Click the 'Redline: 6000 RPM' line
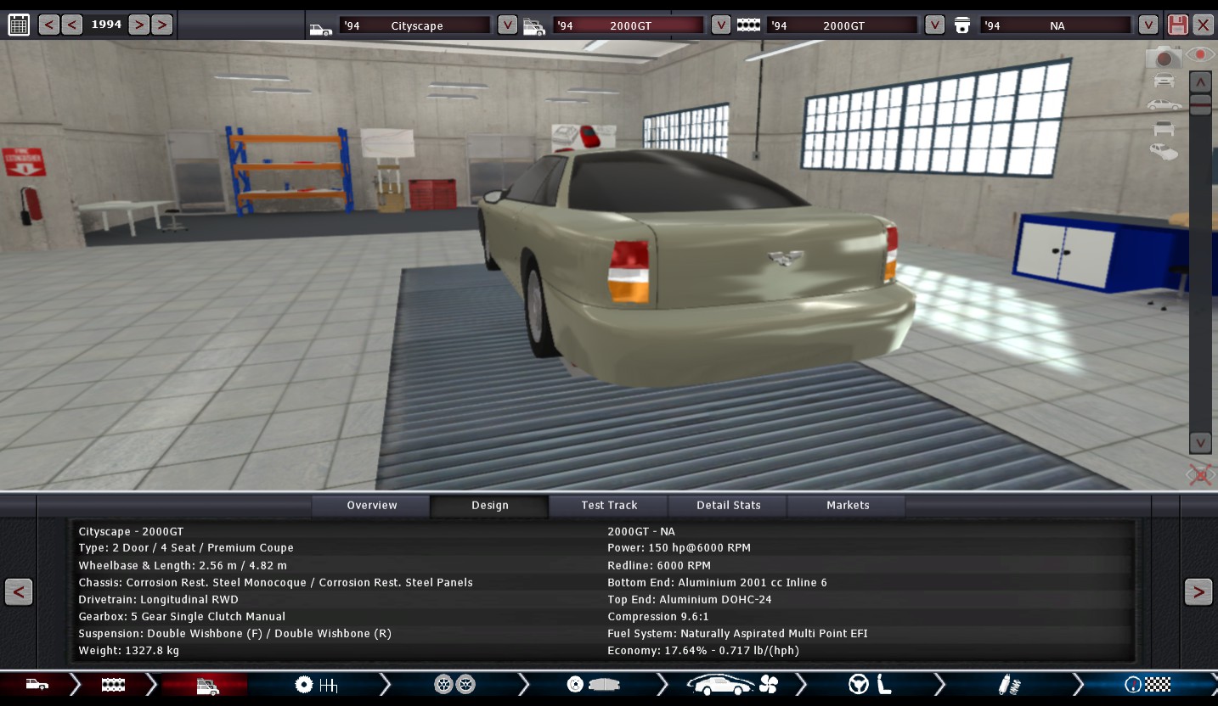Viewport: 1218px width, 706px height. click(659, 565)
